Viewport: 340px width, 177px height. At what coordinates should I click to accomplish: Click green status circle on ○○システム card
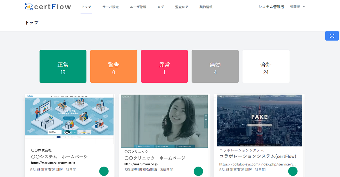pyautogui.click(x=104, y=171)
